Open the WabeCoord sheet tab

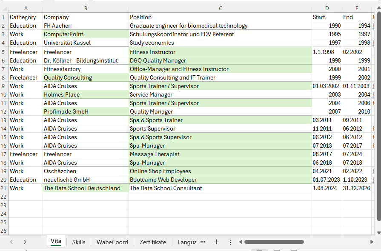click(112, 242)
